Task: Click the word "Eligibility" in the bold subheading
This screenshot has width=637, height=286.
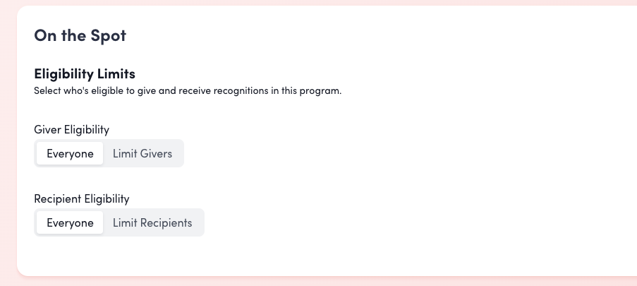Action: 64,73
